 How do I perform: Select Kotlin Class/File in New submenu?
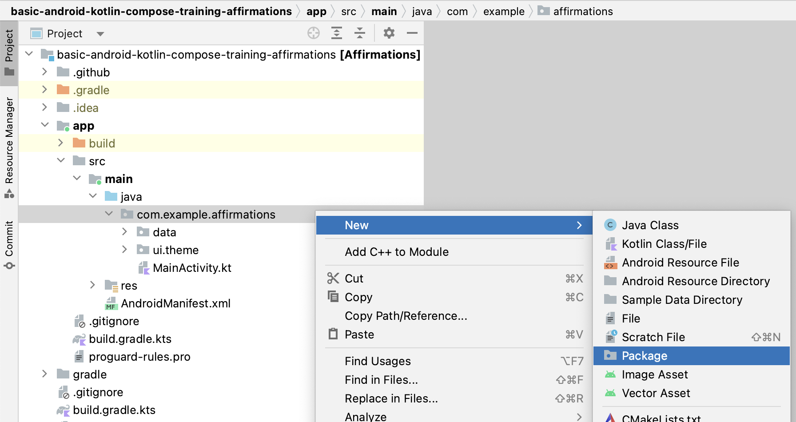click(664, 244)
